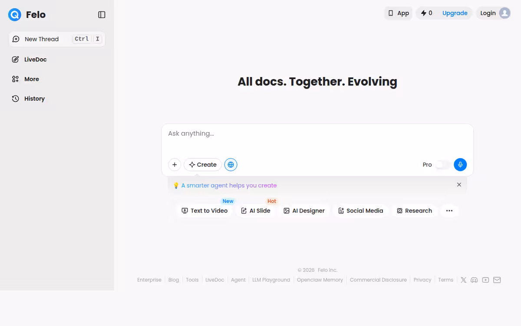Open the App download button
The image size is (521, 326).
click(x=399, y=13)
